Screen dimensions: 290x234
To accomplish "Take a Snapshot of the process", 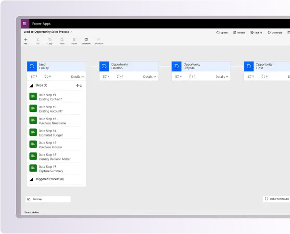I will (x=86, y=41).
